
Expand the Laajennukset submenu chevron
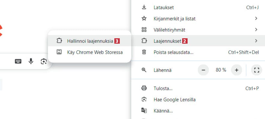[x=256, y=41]
